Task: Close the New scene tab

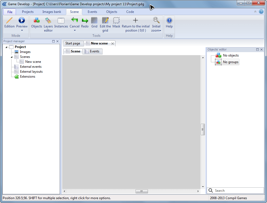Action: pos(112,44)
